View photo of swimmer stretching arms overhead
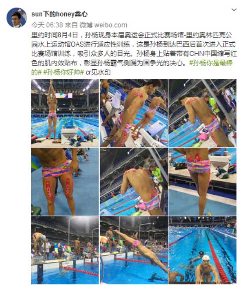Screen dimensions: 242x286 65,113
